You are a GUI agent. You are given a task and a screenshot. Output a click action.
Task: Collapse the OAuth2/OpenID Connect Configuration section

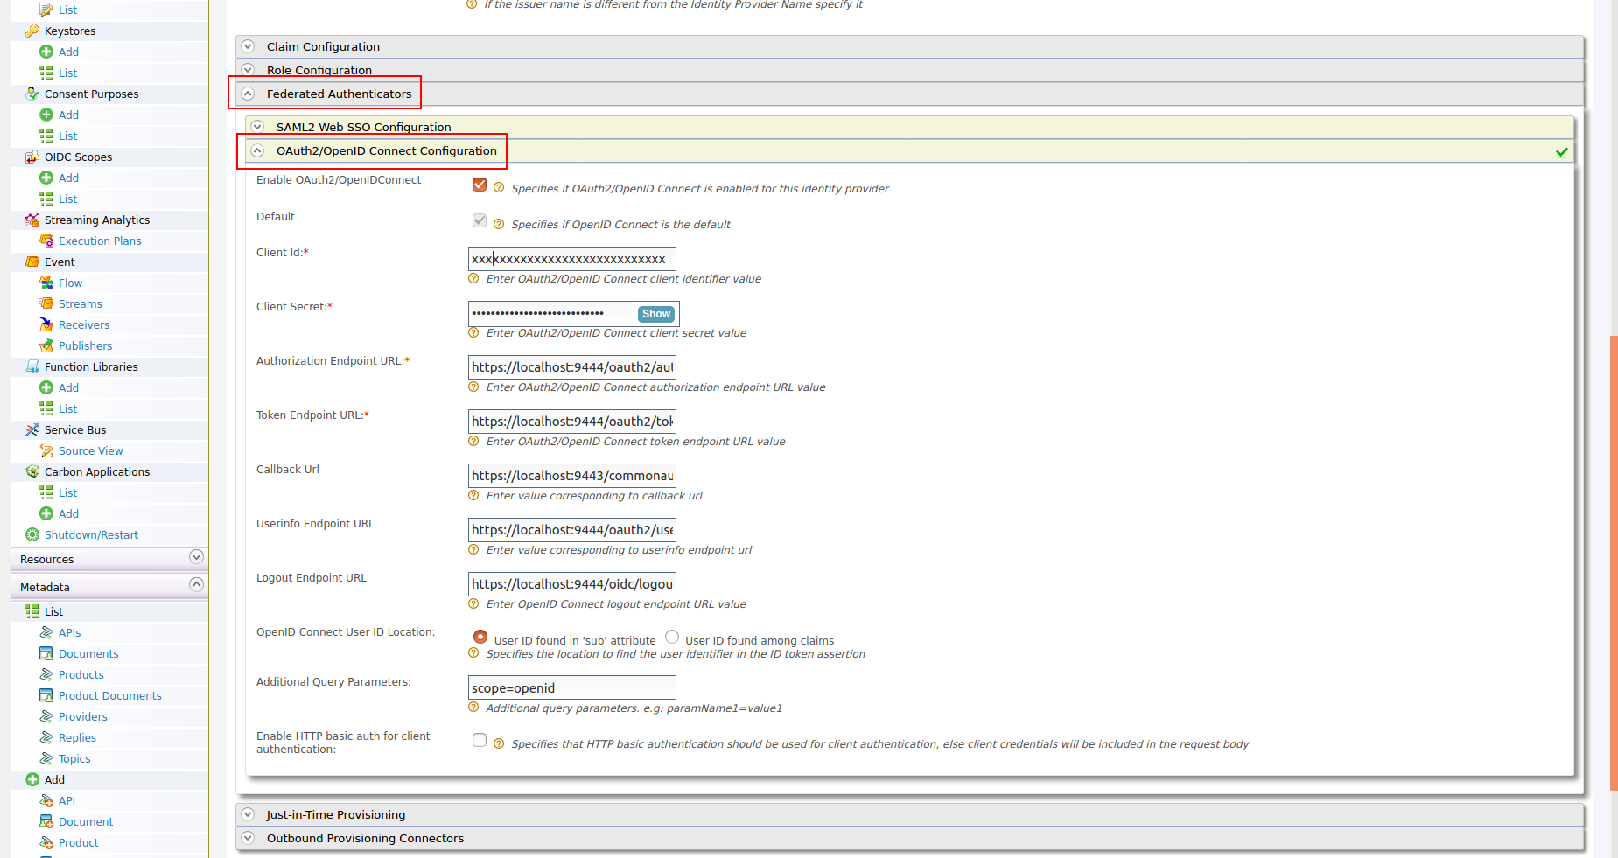(257, 150)
